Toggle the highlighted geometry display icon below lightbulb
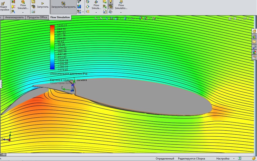 pyautogui.click(x=111, y=7)
